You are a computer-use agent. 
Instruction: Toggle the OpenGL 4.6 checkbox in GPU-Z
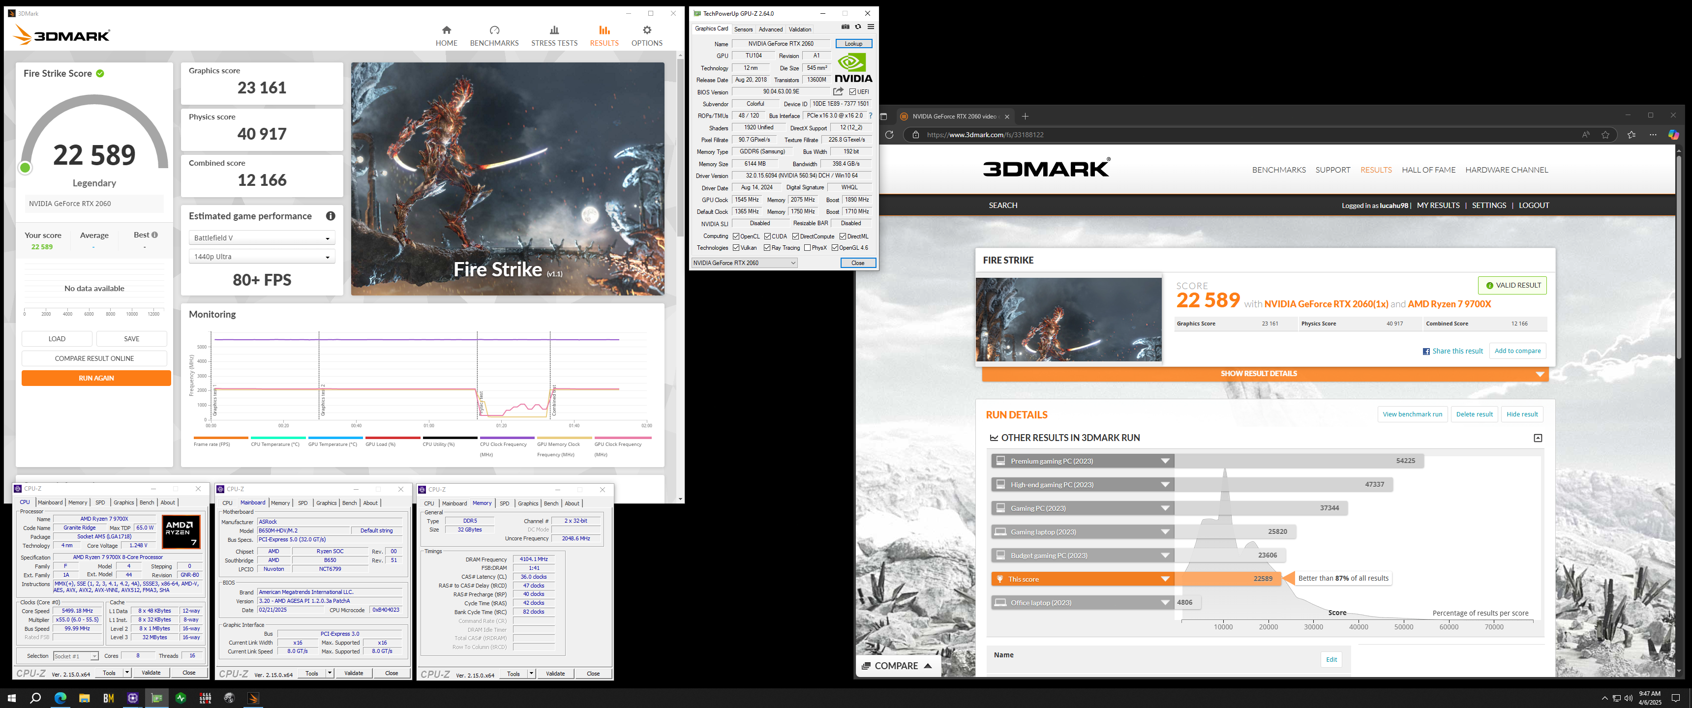pyautogui.click(x=835, y=248)
